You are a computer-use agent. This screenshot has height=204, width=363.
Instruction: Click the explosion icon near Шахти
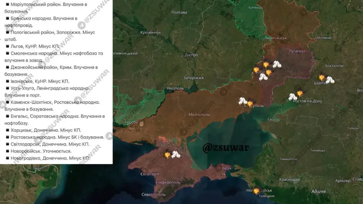[321, 77]
